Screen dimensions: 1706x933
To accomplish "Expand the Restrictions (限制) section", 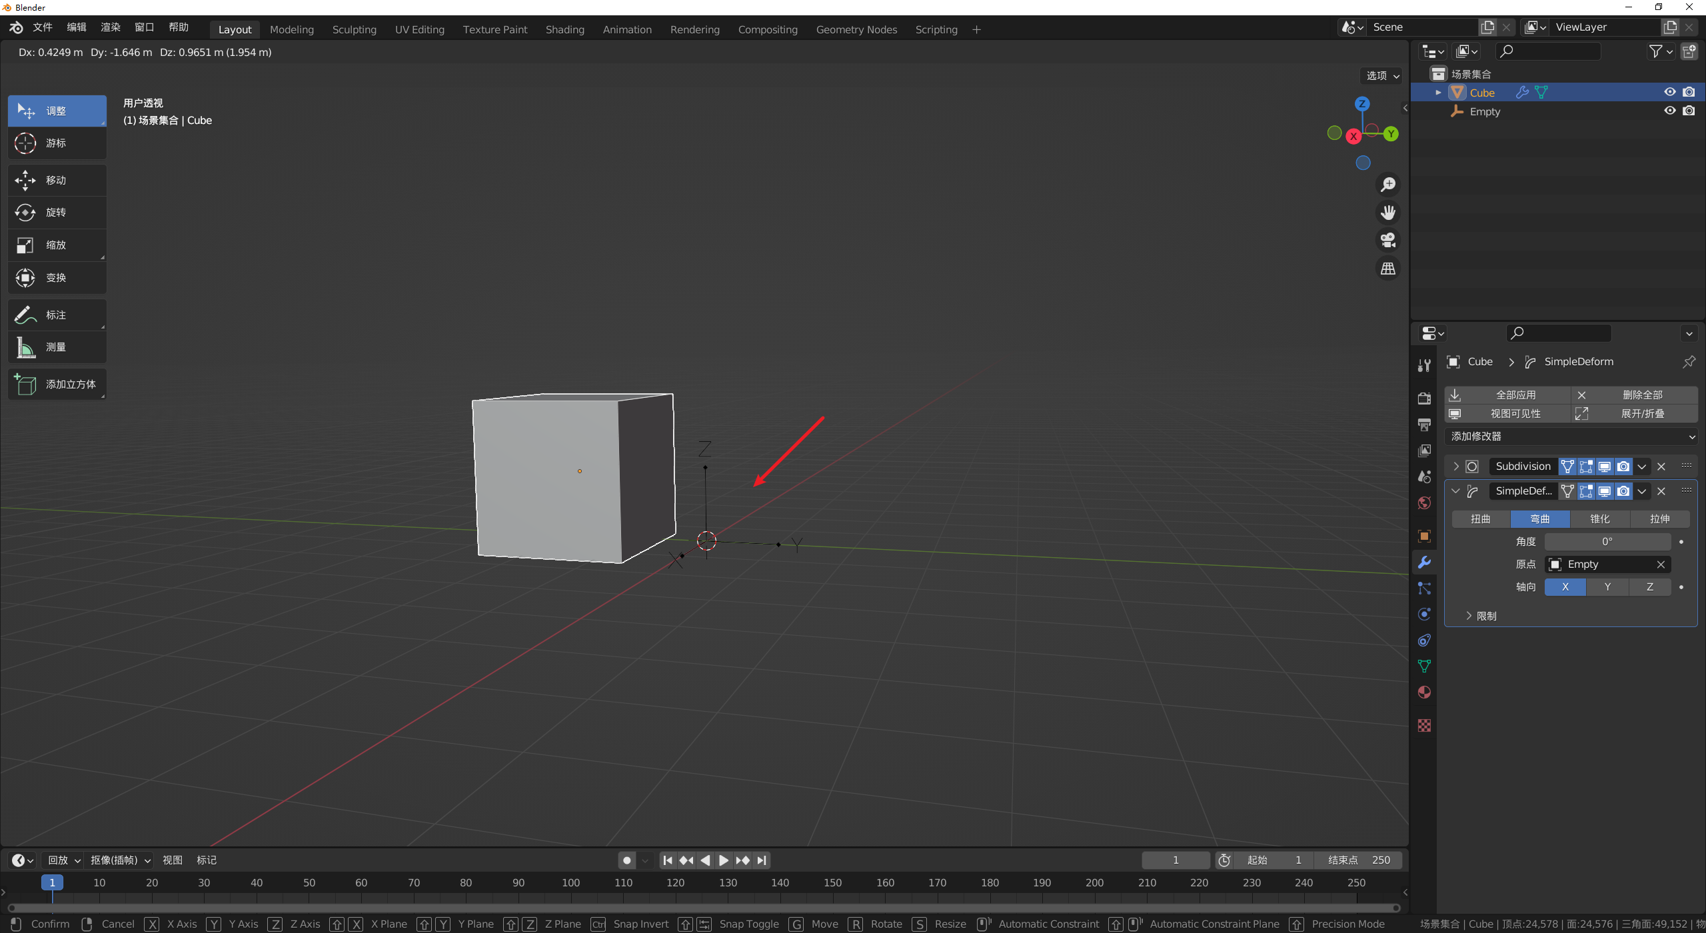I will pyautogui.click(x=1482, y=616).
